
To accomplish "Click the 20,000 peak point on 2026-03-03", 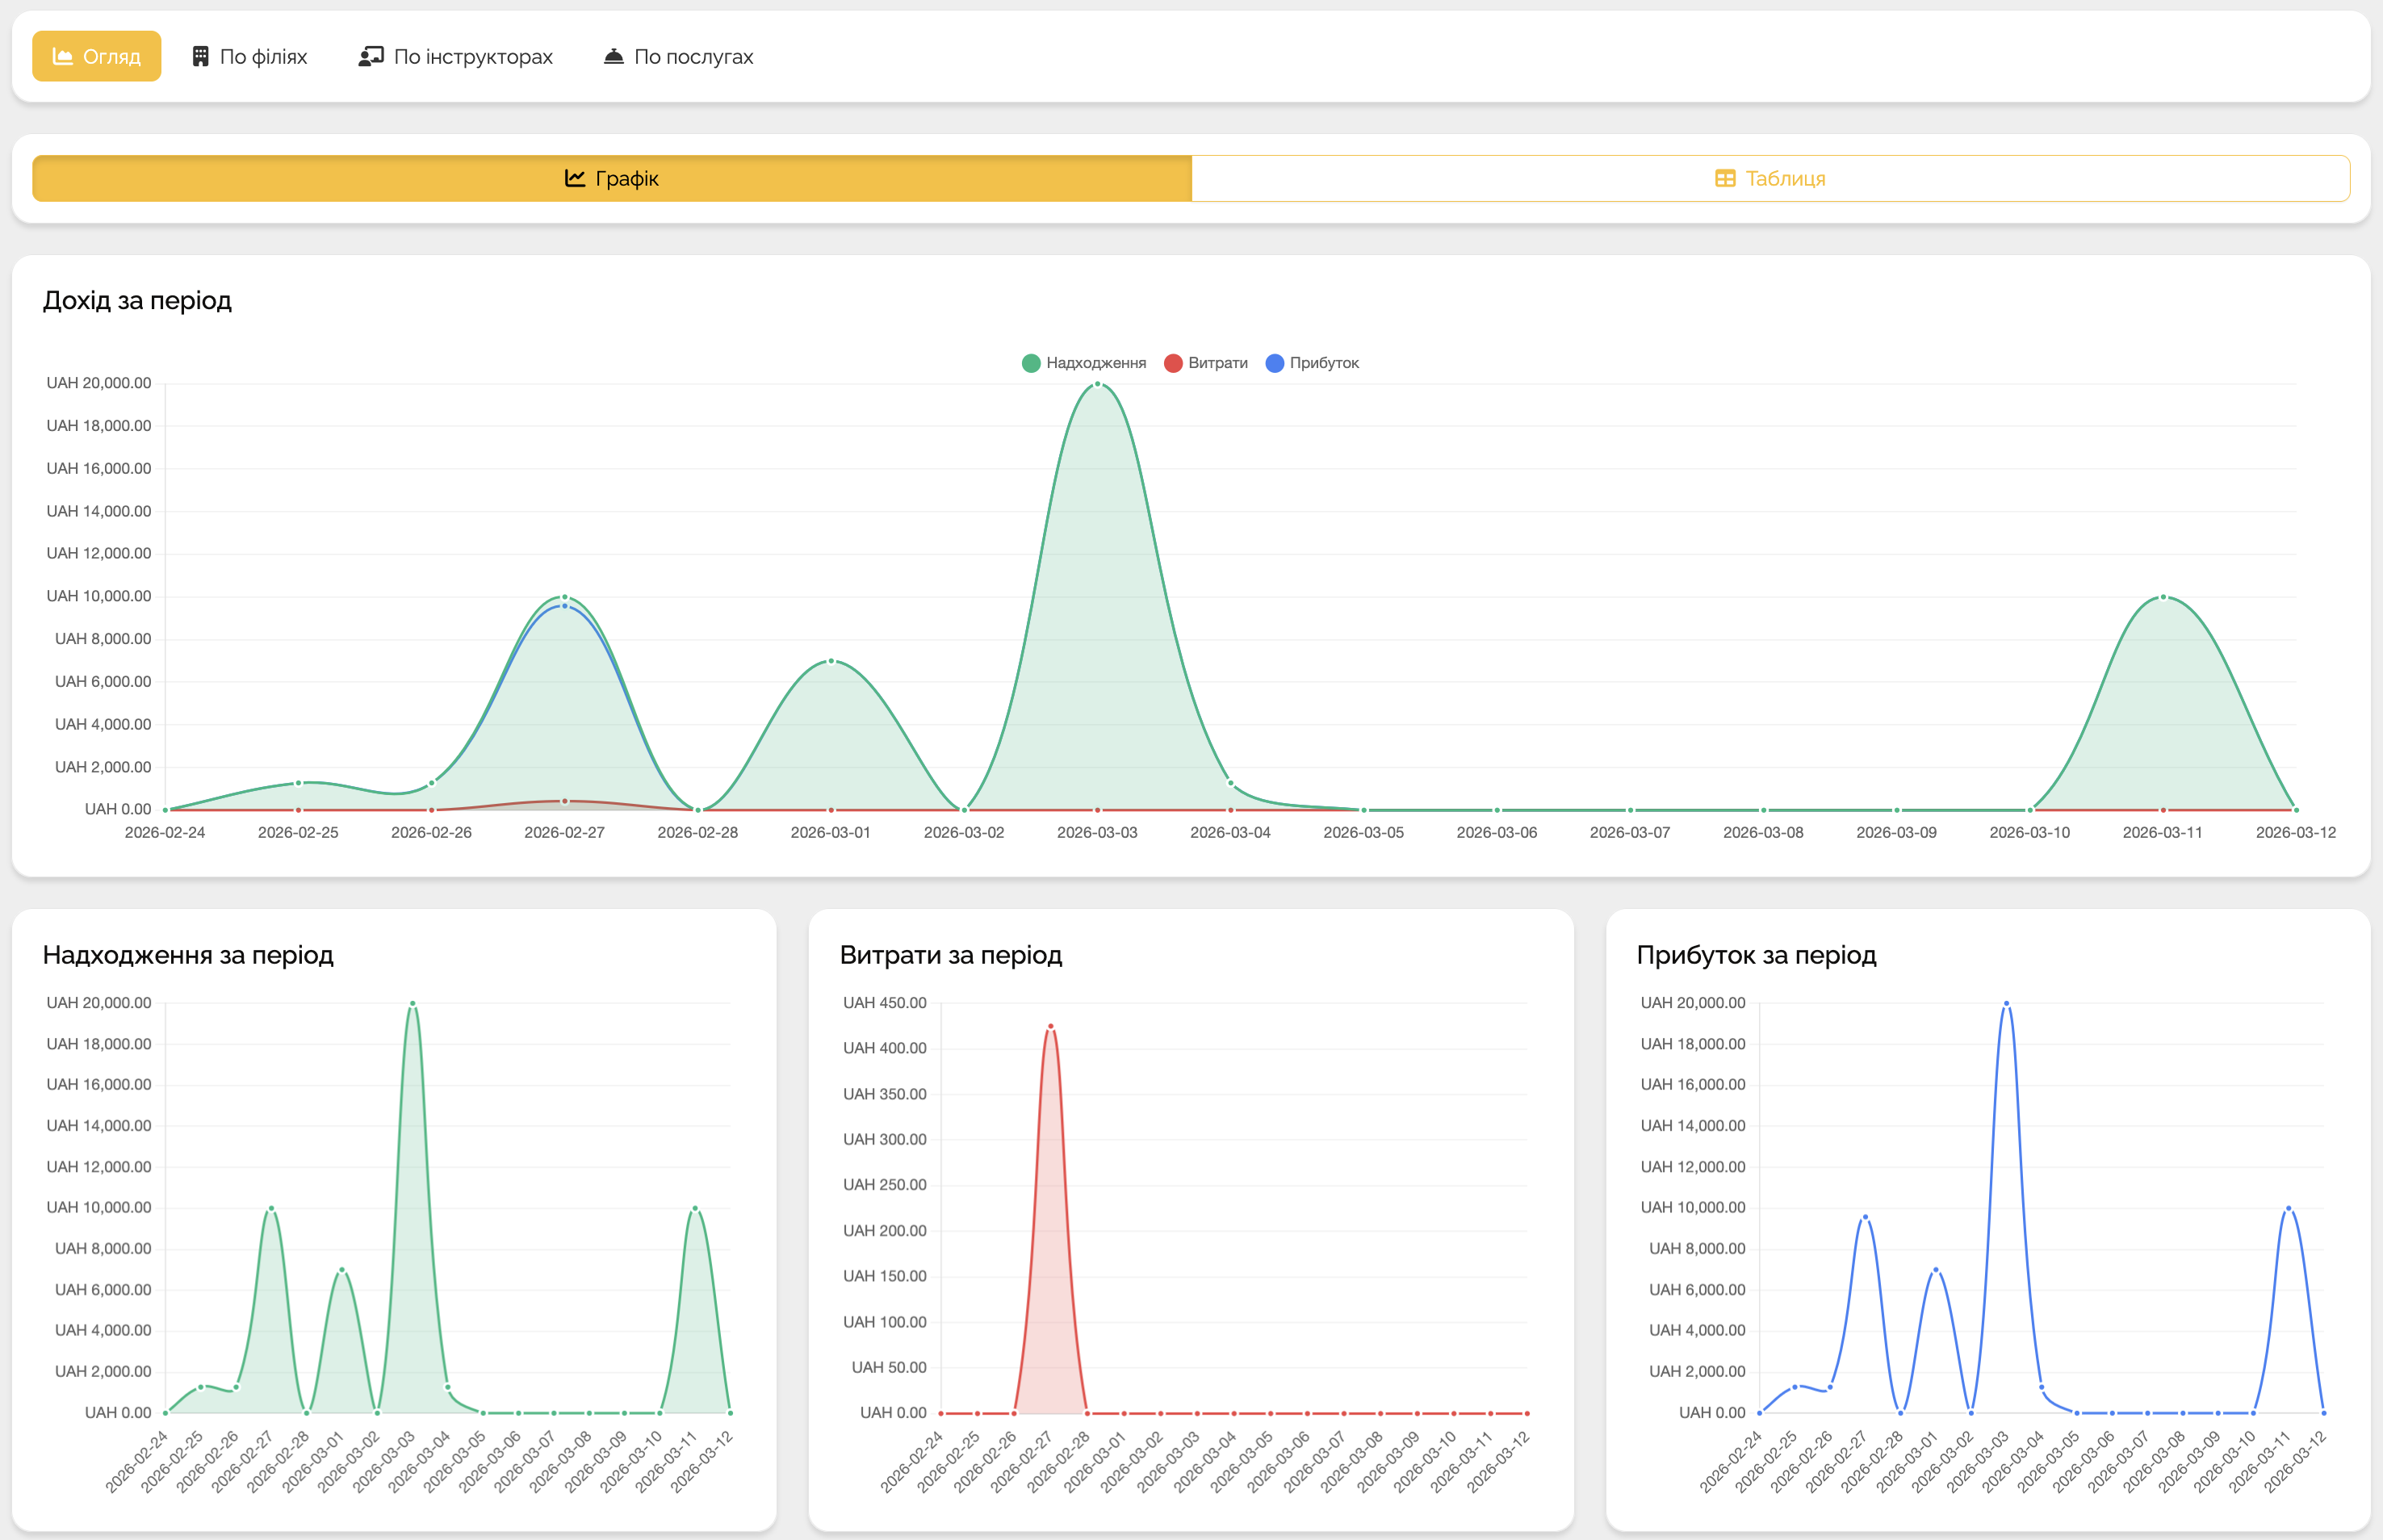I will coord(1097,384).
